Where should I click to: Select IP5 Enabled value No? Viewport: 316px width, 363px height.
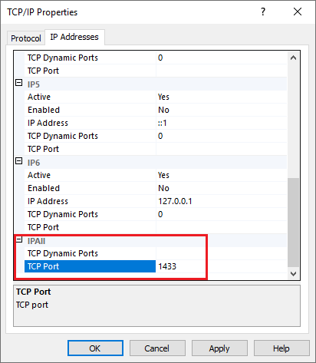[221, 110]
